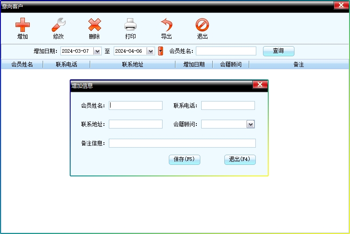Screen dimensions: 350x234
Task: Click the 打印 printer icon
Action: click(130, 26)
